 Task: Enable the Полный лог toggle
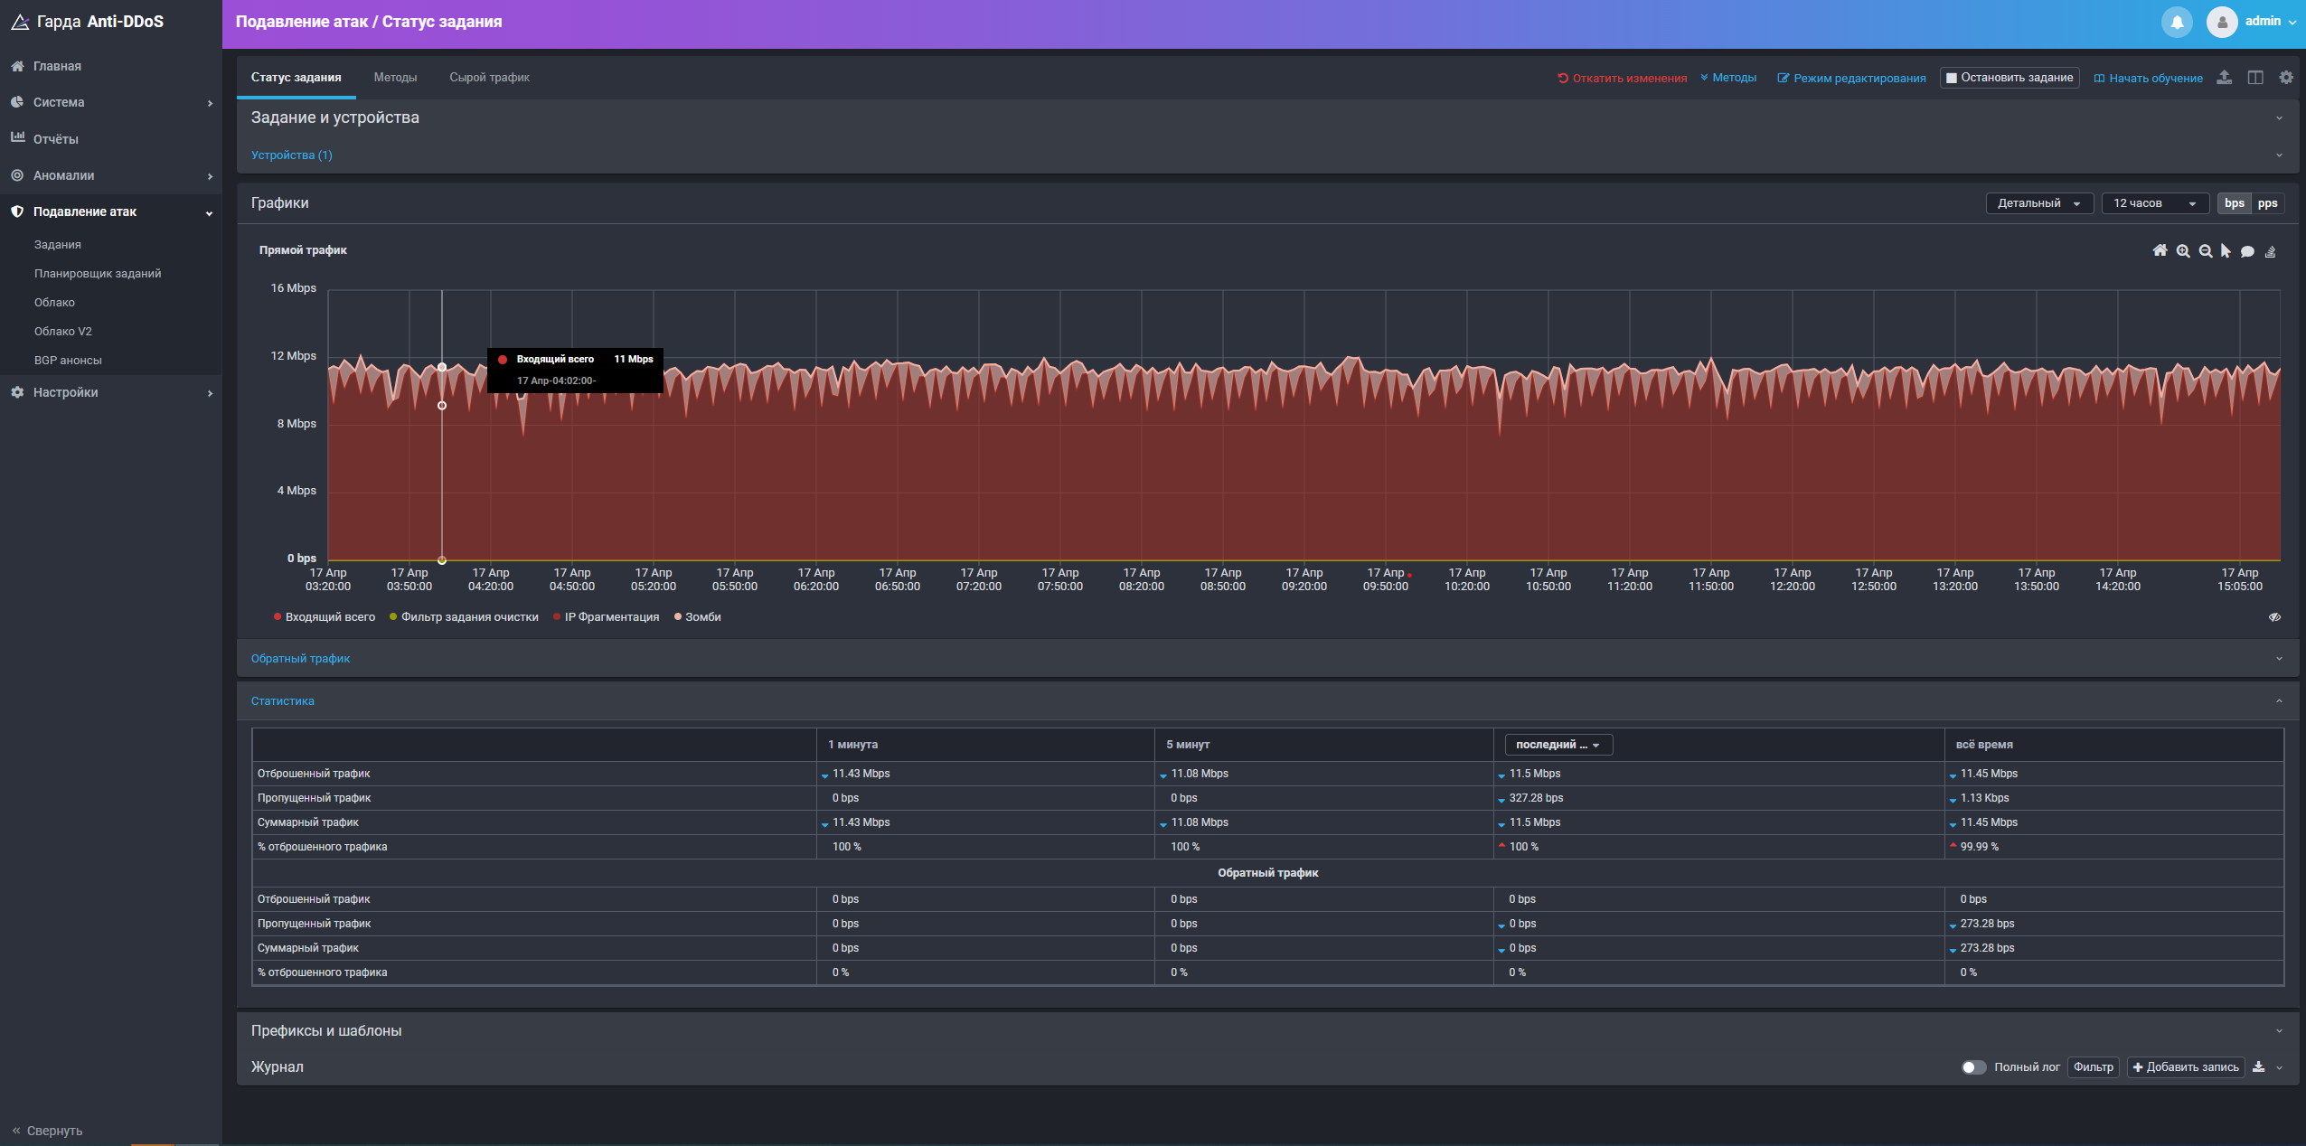[x=1973, y=1067]
